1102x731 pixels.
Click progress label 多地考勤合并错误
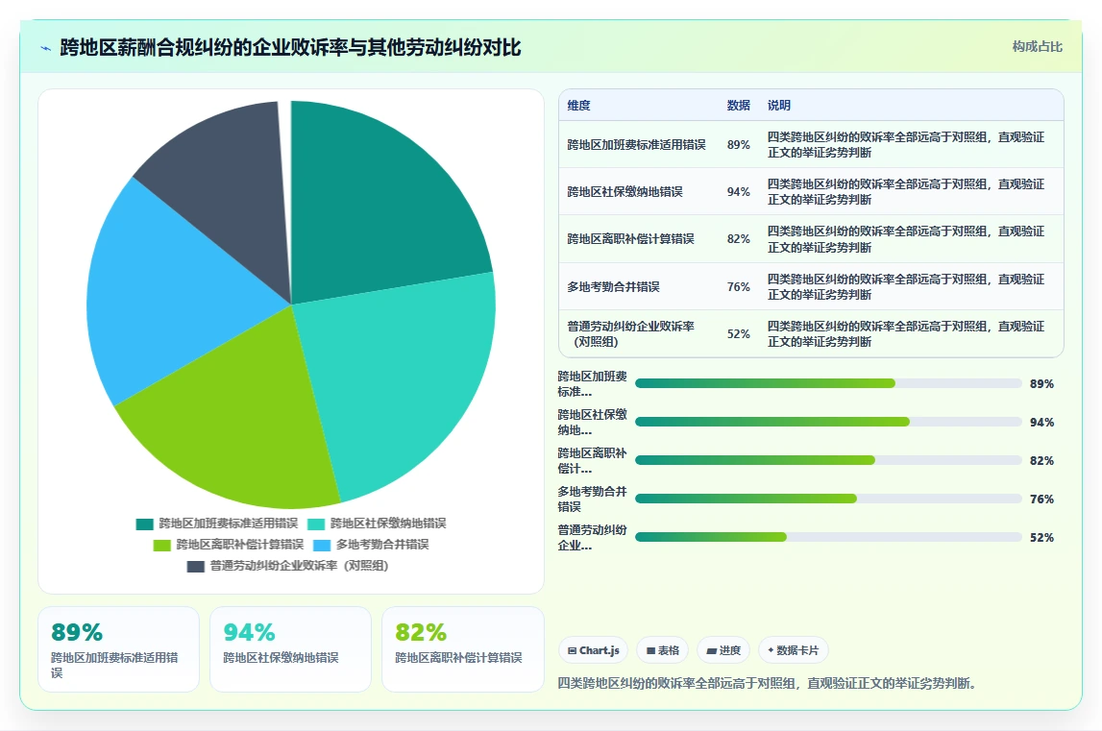(x=592, y=500)
